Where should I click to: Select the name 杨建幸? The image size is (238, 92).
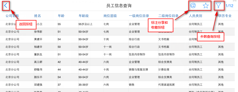[38, 47]
